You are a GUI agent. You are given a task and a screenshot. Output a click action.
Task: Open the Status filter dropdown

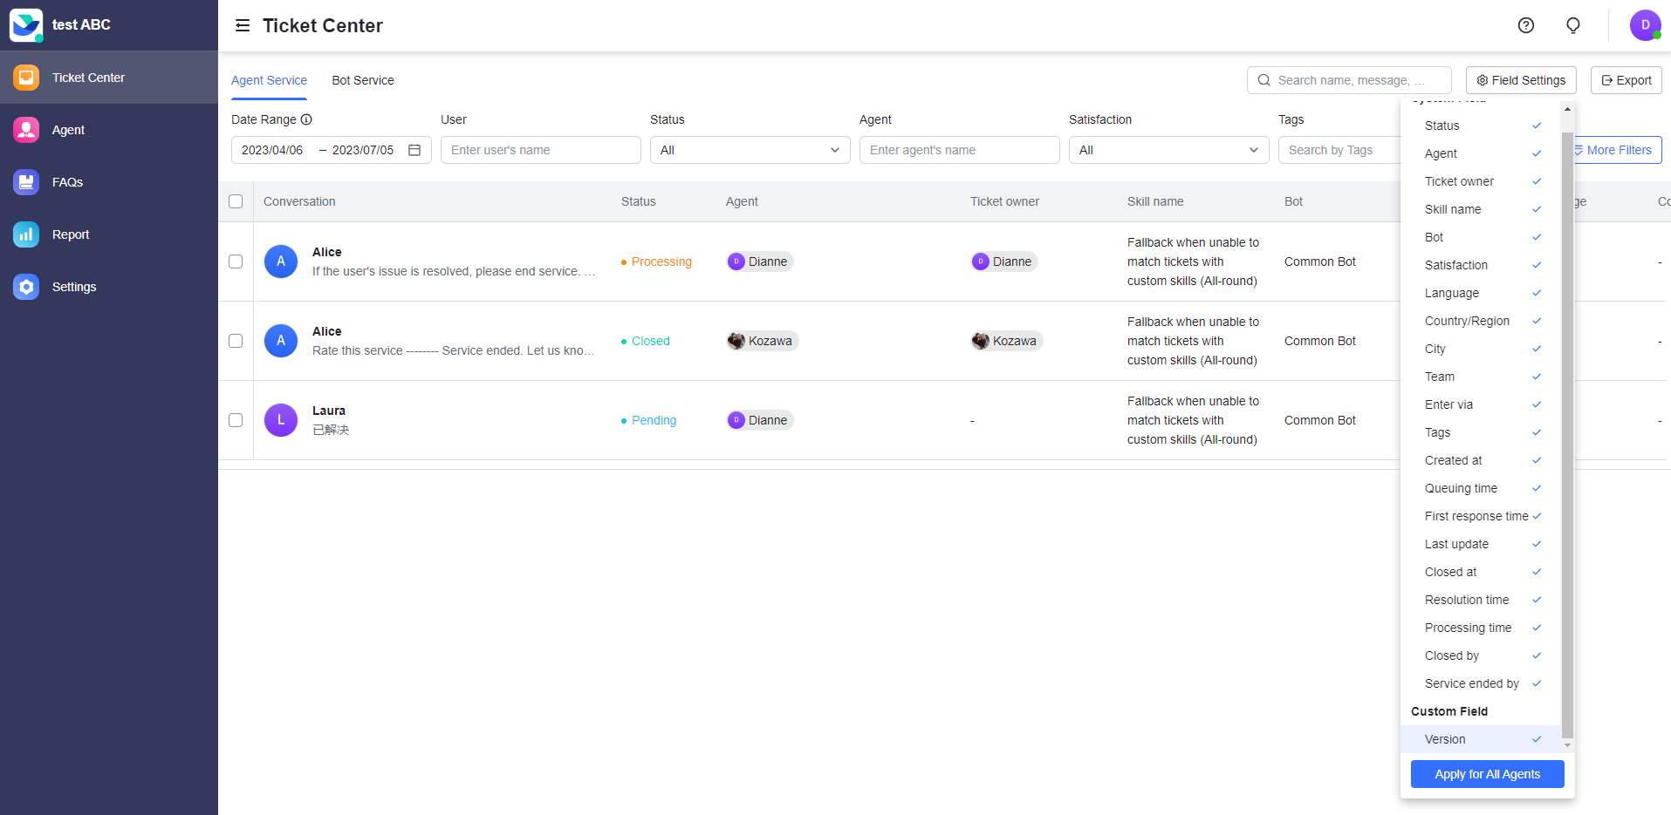click(x=749, y=149)
